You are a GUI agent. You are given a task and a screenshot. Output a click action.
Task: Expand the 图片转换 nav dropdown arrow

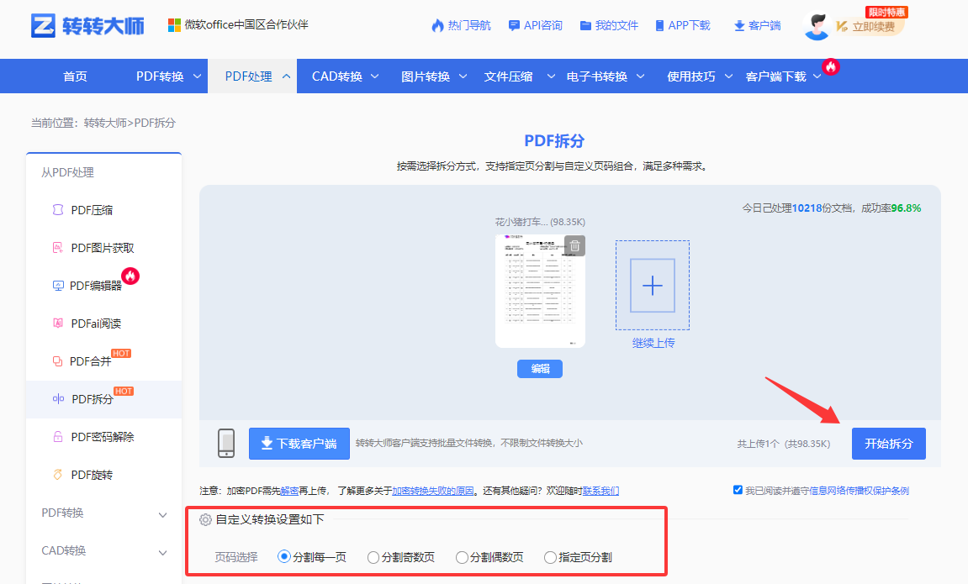pos(463,76)
